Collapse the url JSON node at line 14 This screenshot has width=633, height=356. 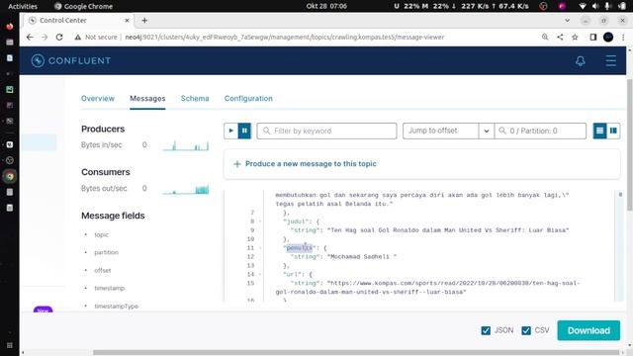(260, 275)
